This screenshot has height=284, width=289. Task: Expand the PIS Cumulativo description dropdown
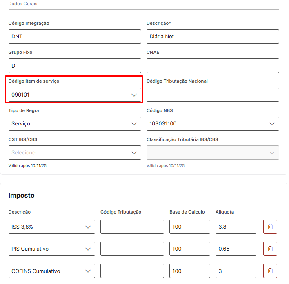88,249
